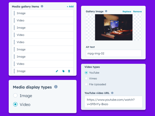Open the first gallery item, Image

point(43,13)
